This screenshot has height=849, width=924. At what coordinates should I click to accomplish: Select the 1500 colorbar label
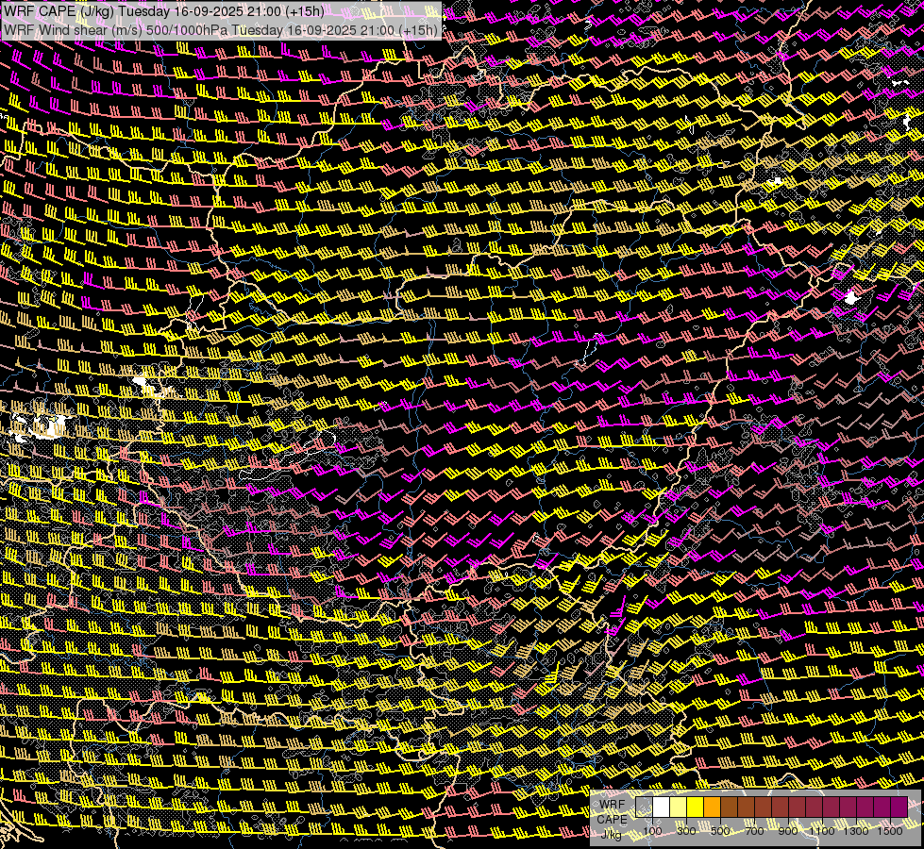pyautogui.click(x=890, y=831)
